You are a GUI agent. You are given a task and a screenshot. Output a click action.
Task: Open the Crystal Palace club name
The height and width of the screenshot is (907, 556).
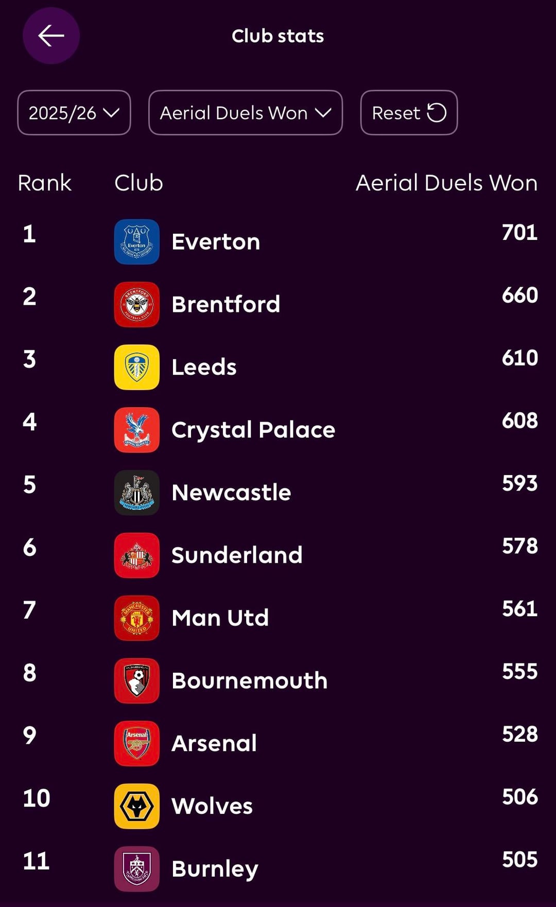point(253,430)
